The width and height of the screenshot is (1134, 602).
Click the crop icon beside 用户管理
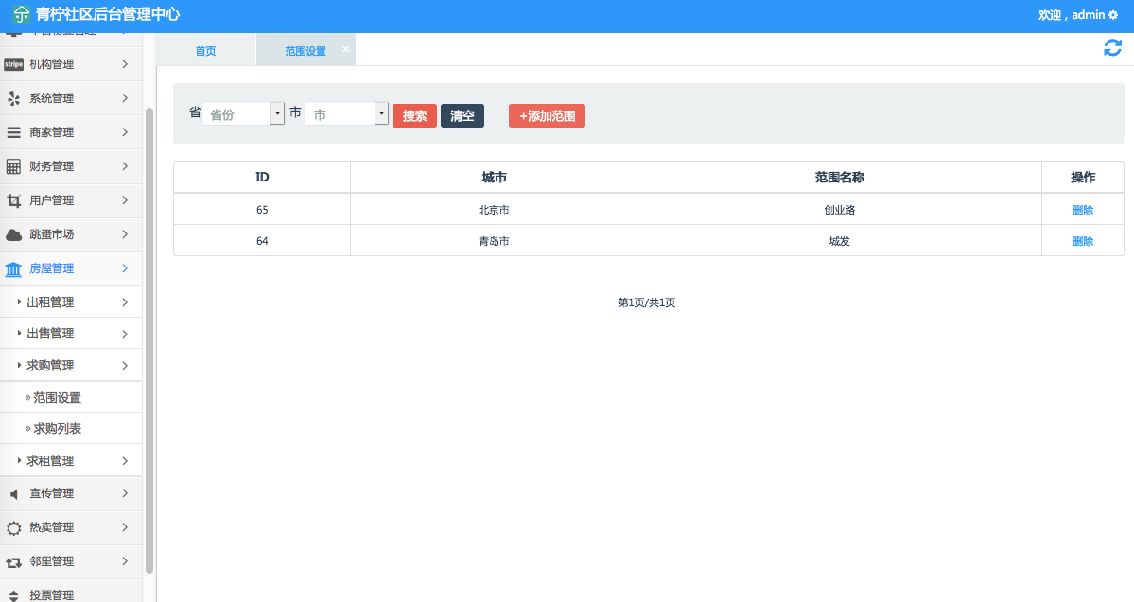click(x=14, y=200)
